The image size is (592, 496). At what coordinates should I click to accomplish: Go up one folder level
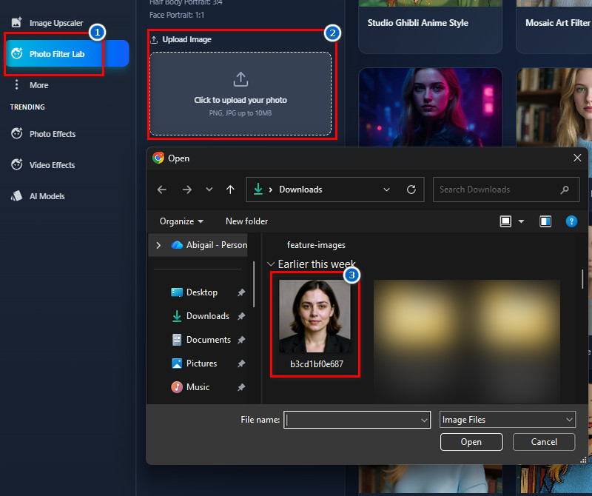click(230, 190)
